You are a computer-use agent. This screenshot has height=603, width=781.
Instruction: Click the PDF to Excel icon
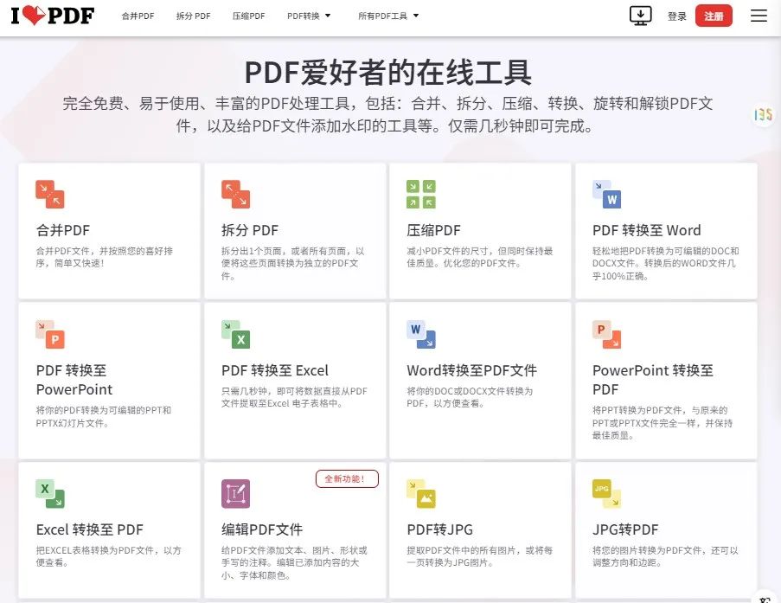point(235,335)
